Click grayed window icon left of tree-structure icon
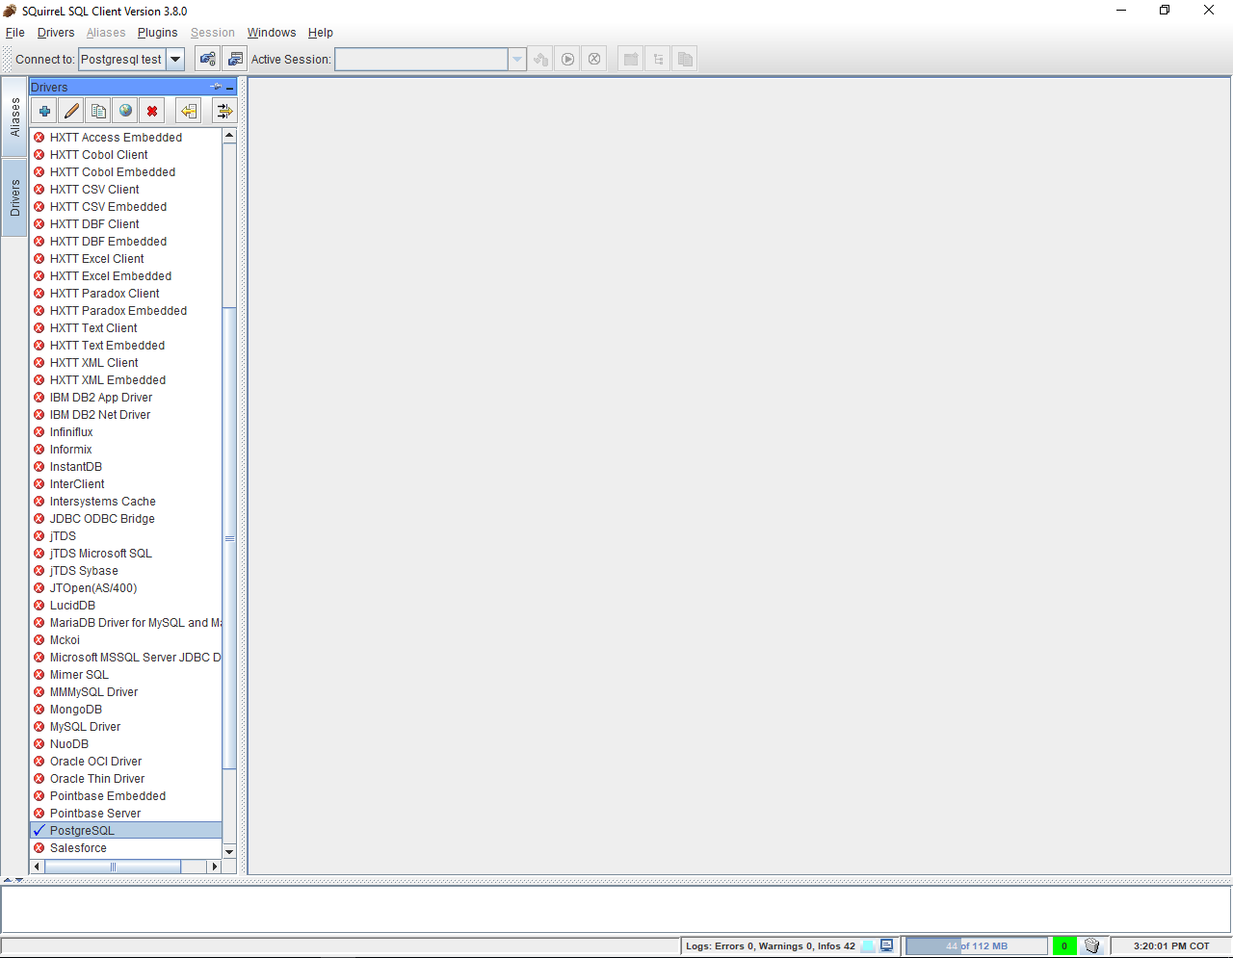 point(631,59)
